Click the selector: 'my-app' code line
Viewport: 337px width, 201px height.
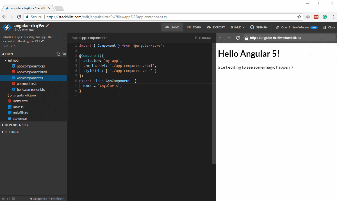point(103,60)
